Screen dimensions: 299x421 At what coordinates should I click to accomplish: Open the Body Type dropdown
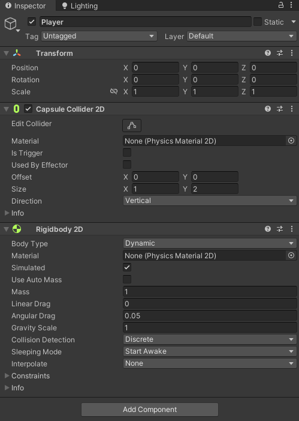[x=210, y=243]
